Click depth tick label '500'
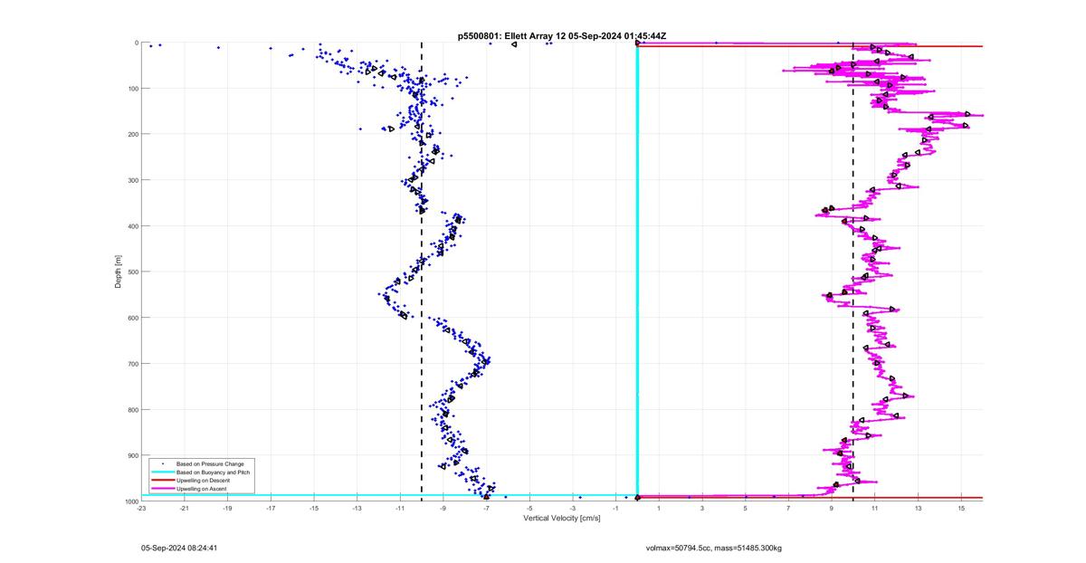The width and height of the screenshot is (1086, 563). [x=132, y=272]
